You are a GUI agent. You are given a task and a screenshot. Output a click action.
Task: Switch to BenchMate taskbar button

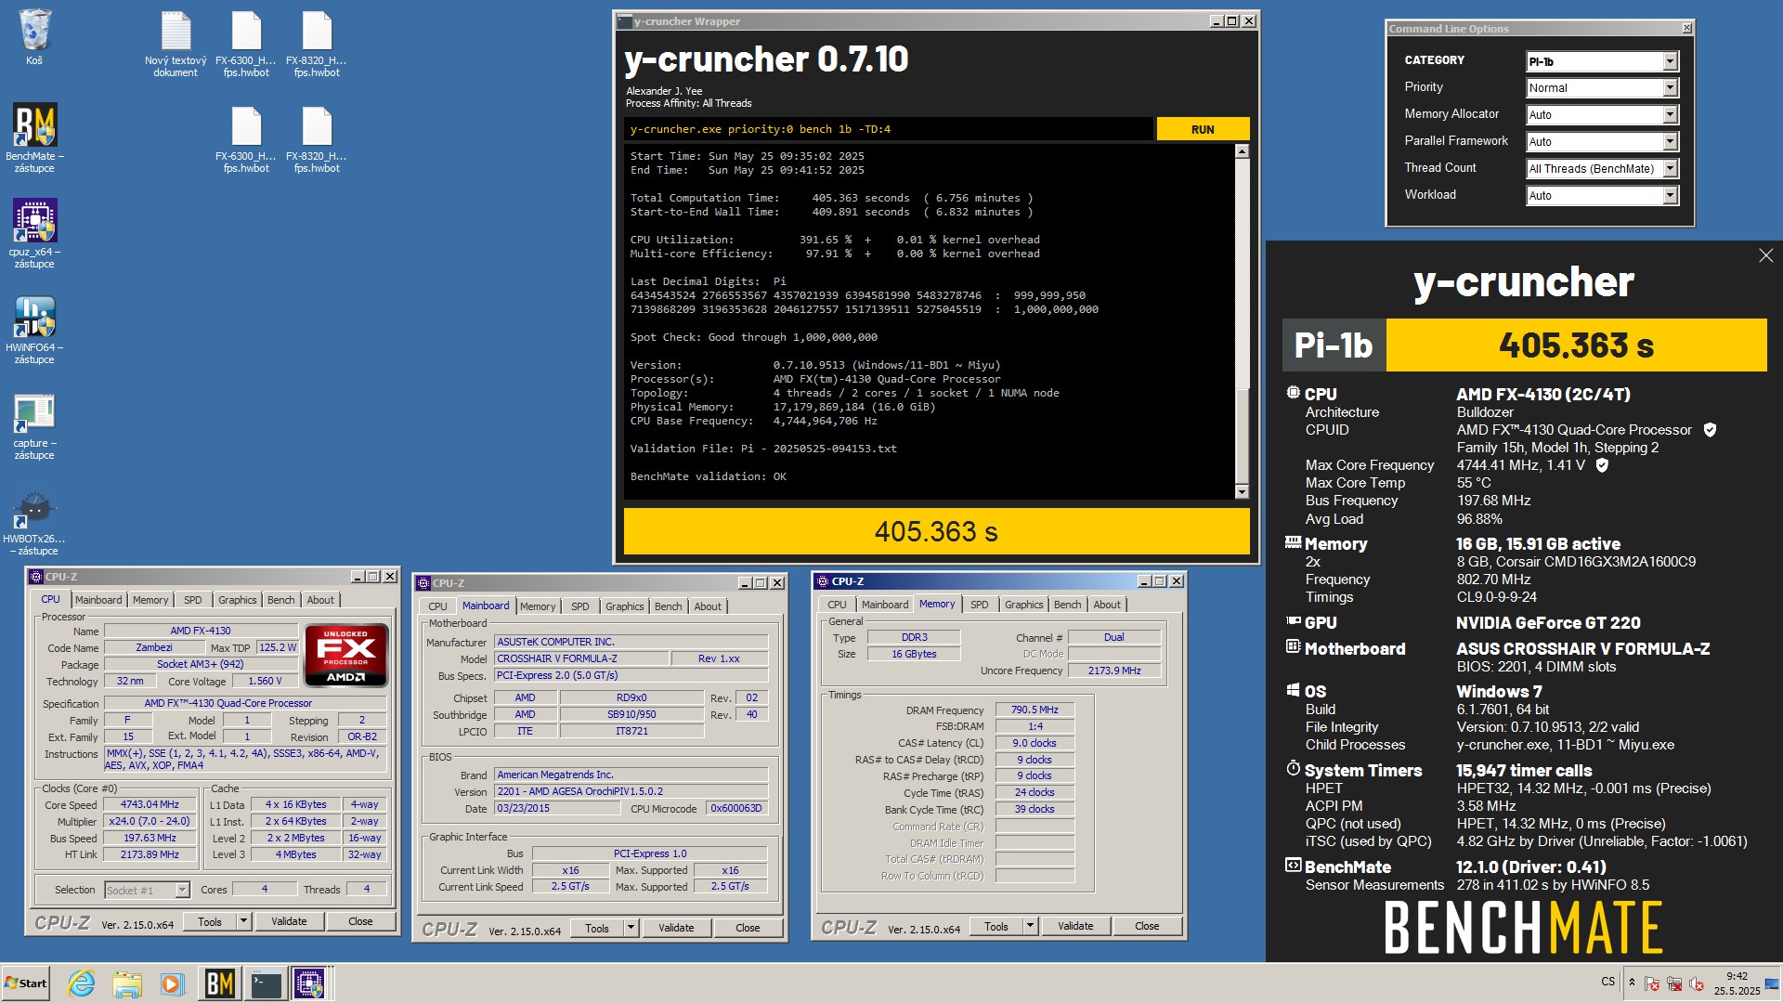coord(219,983)
